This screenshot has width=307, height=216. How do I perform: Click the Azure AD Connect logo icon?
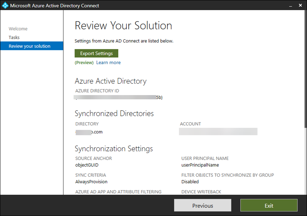[x=5, y=5]
